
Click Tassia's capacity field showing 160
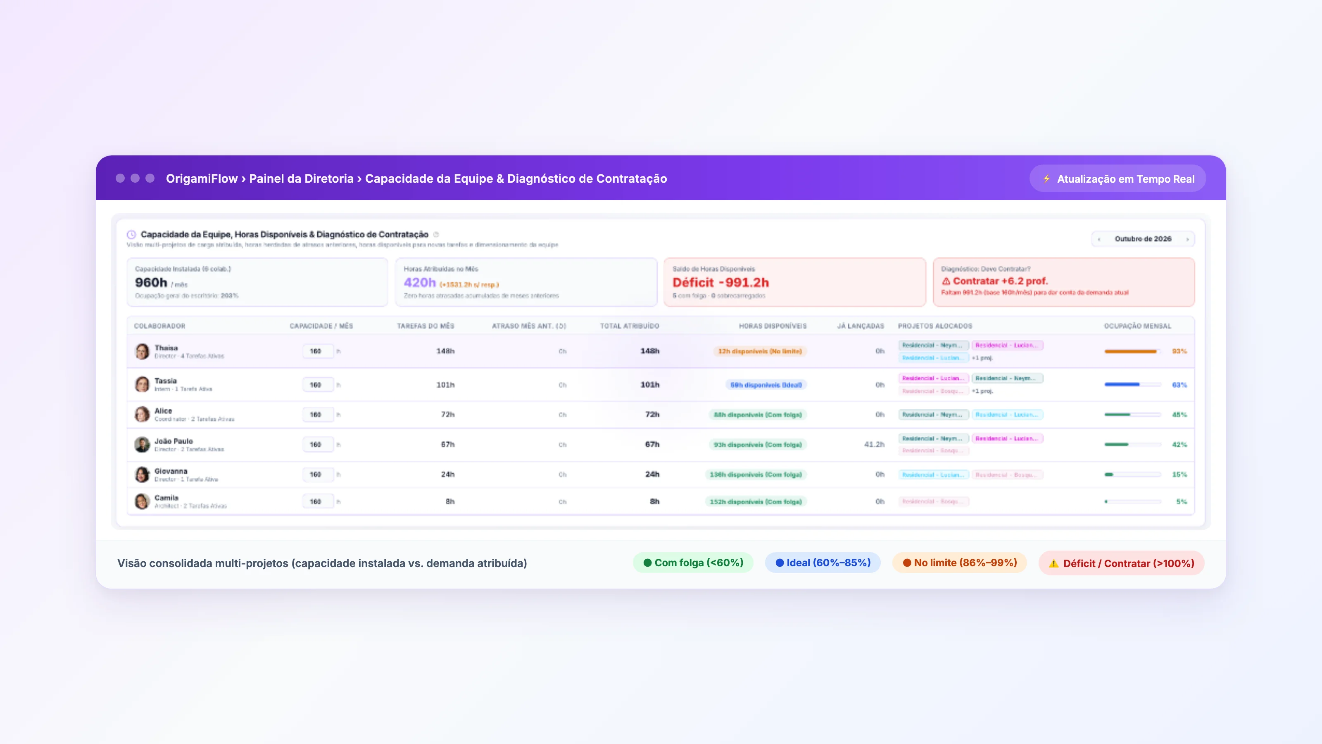pos(318,384)
